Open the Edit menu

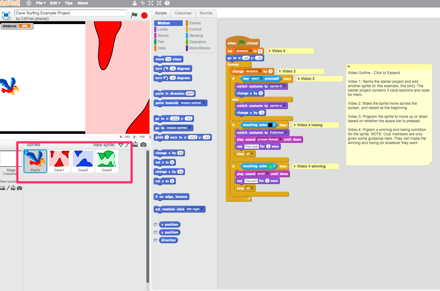[x=55, y=3]
